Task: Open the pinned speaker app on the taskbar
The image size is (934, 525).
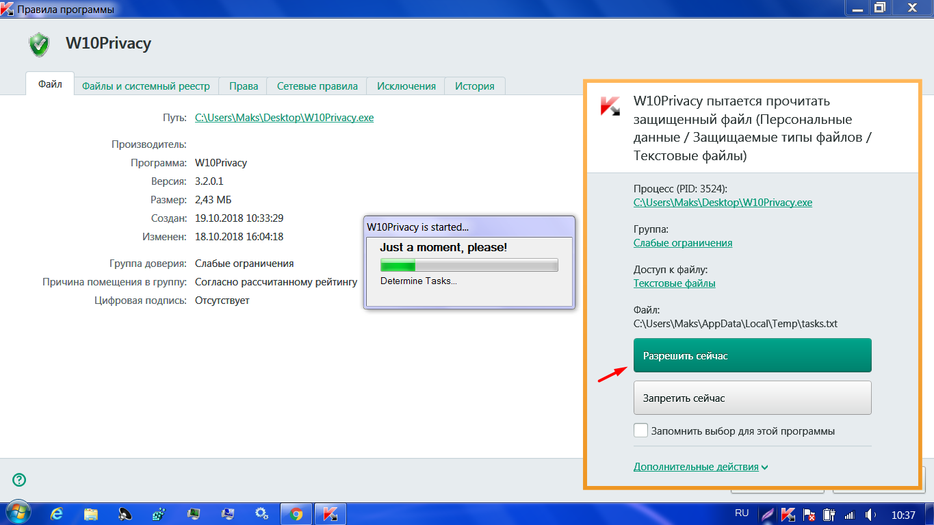Action: (x=125, y=513)
